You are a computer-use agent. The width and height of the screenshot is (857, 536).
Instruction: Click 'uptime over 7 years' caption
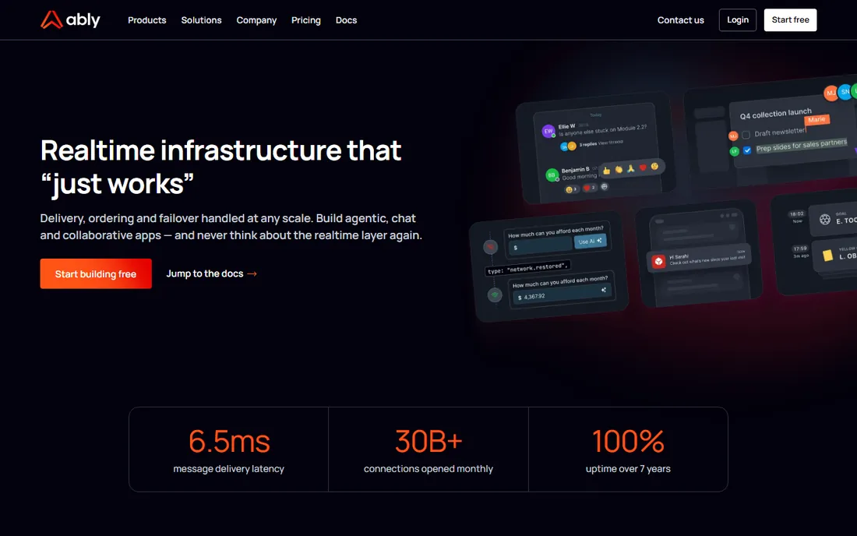point(628,469)
